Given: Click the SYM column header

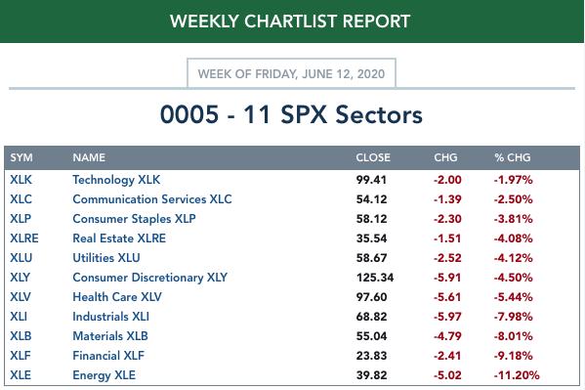Looking at the screenshot, I should coord(21,157).
